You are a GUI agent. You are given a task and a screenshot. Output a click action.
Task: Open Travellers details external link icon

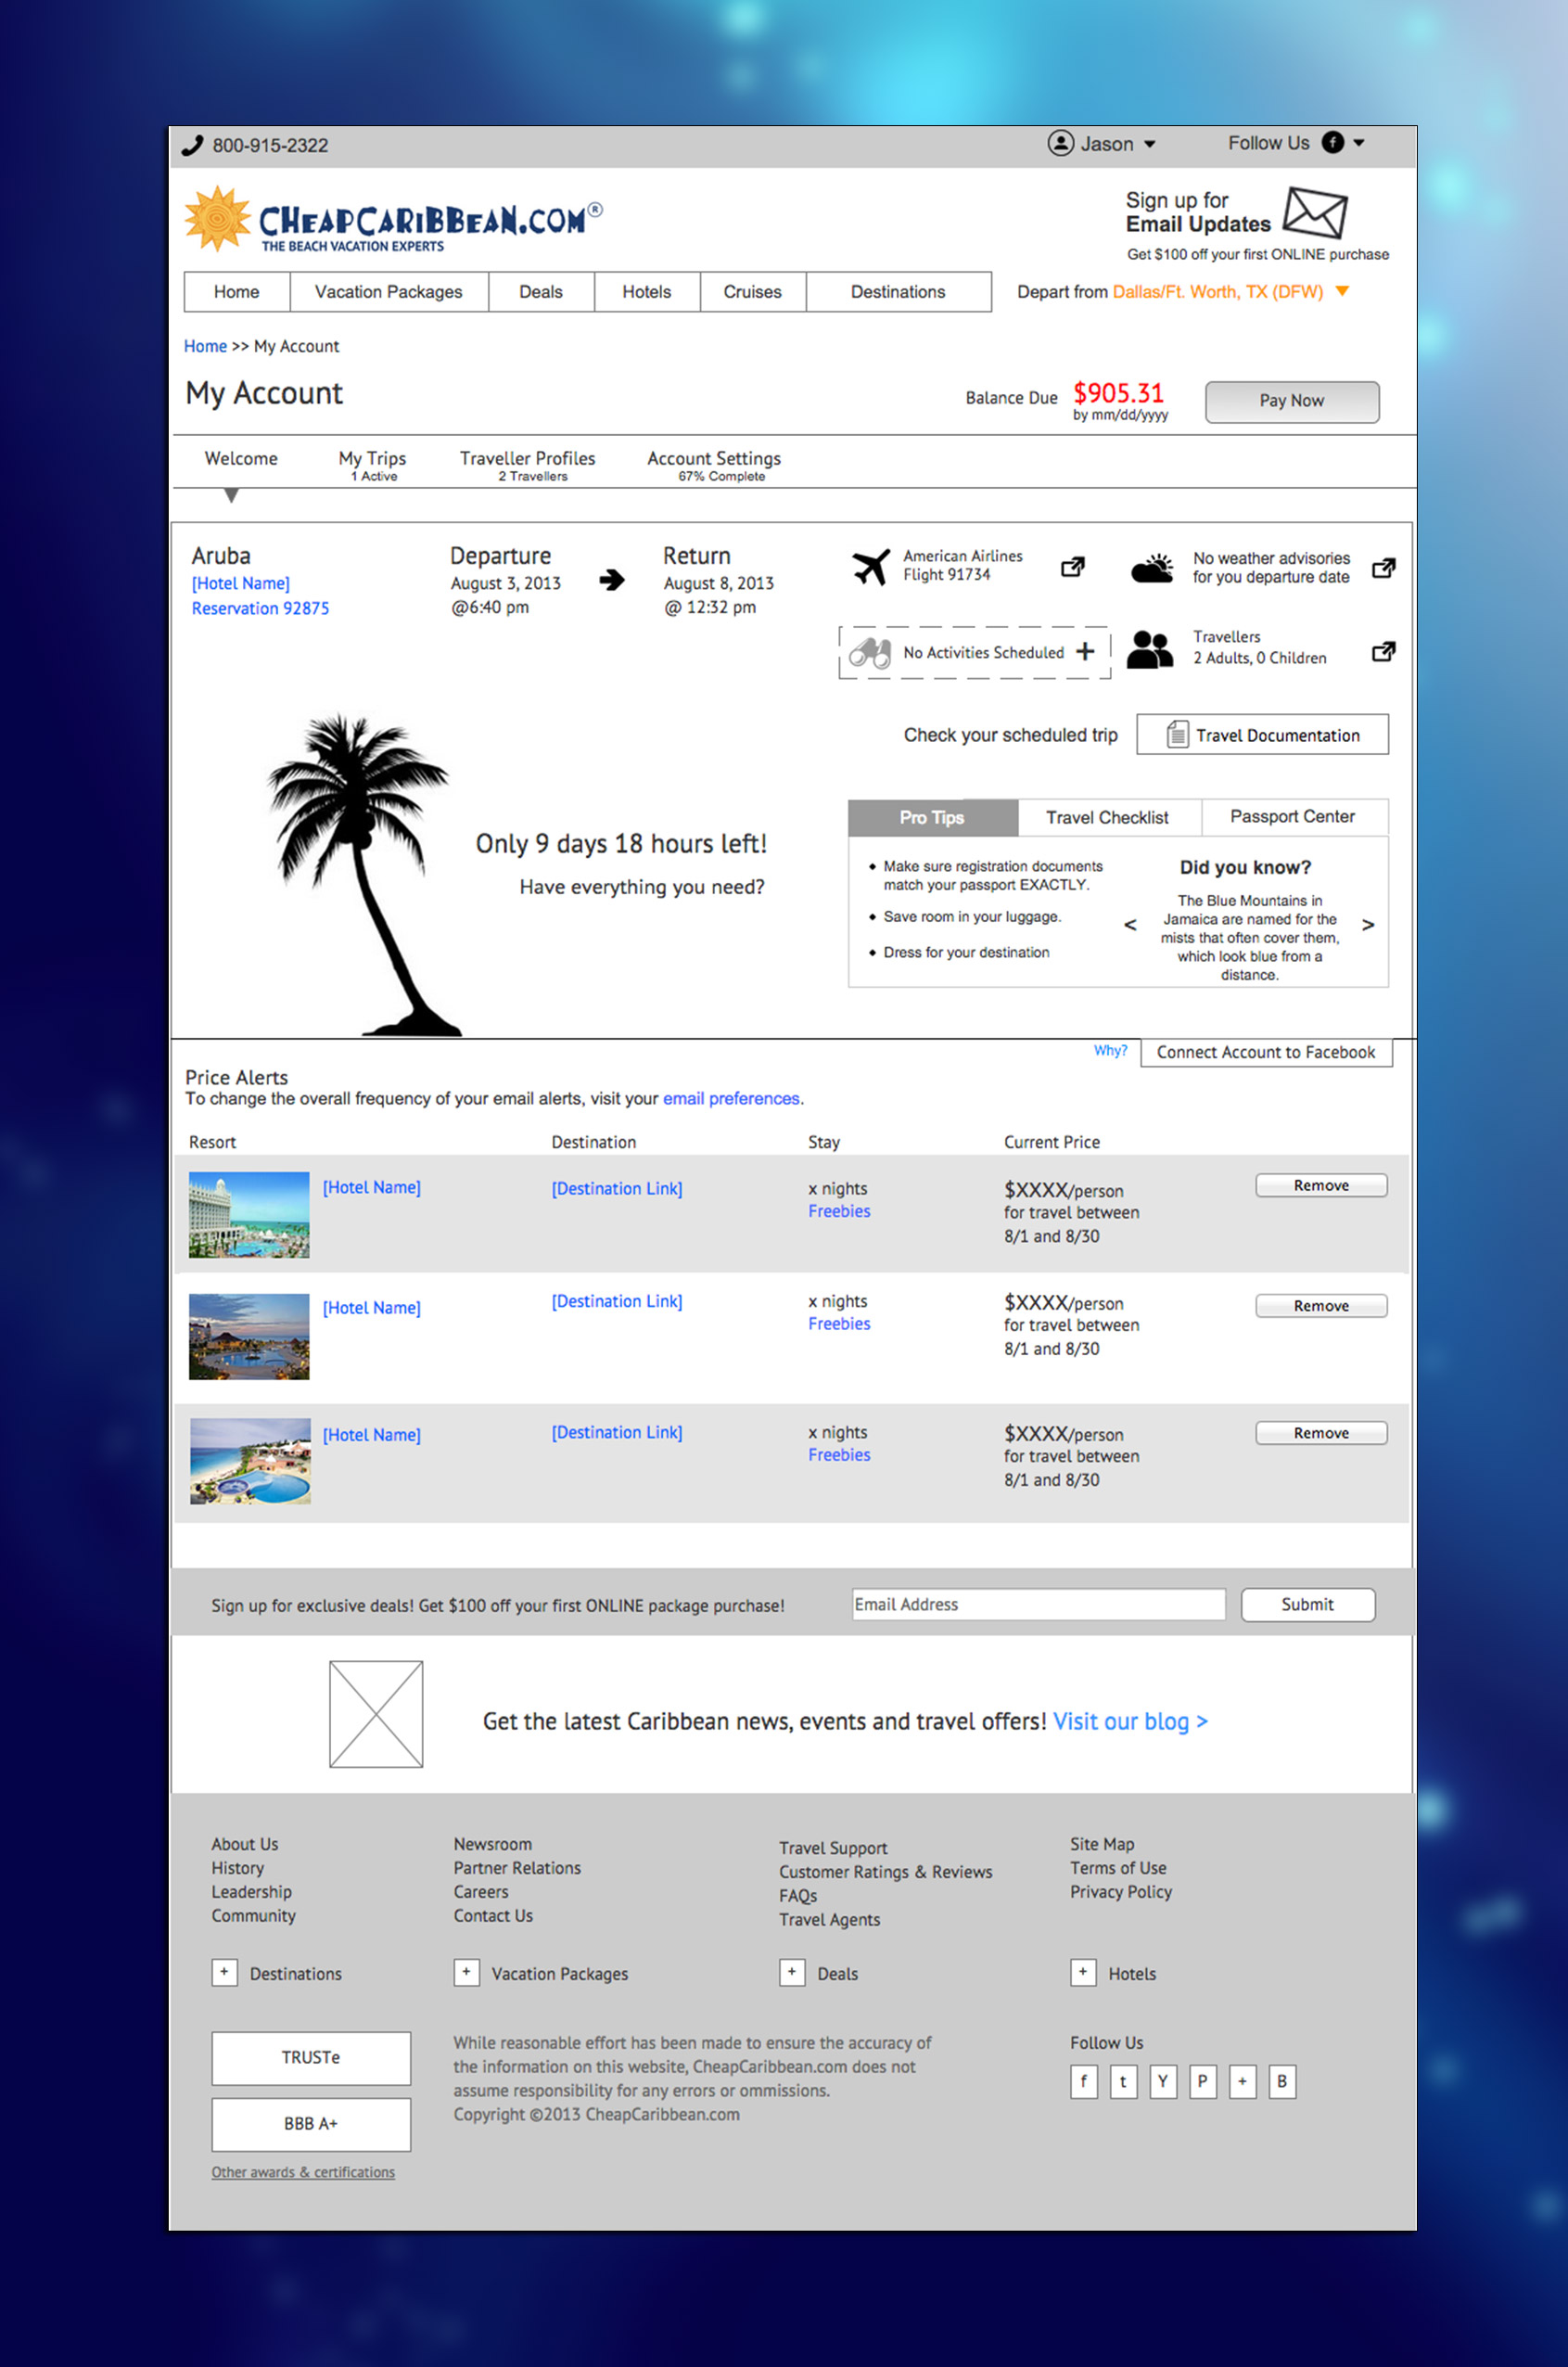(x=1383, y=652)
